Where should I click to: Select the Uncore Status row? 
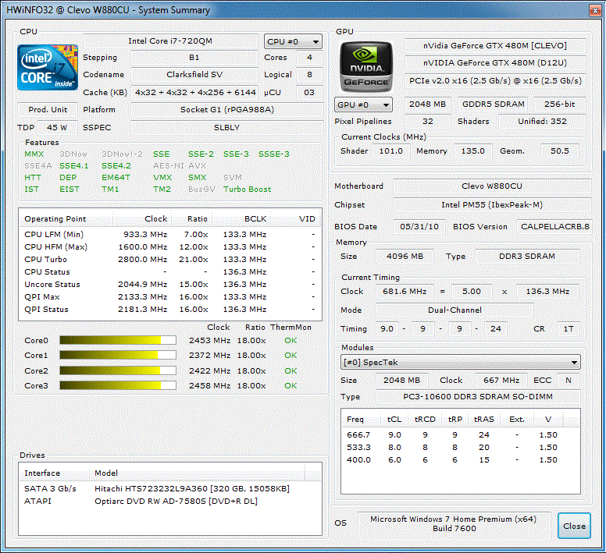click(x=170, y=285)
